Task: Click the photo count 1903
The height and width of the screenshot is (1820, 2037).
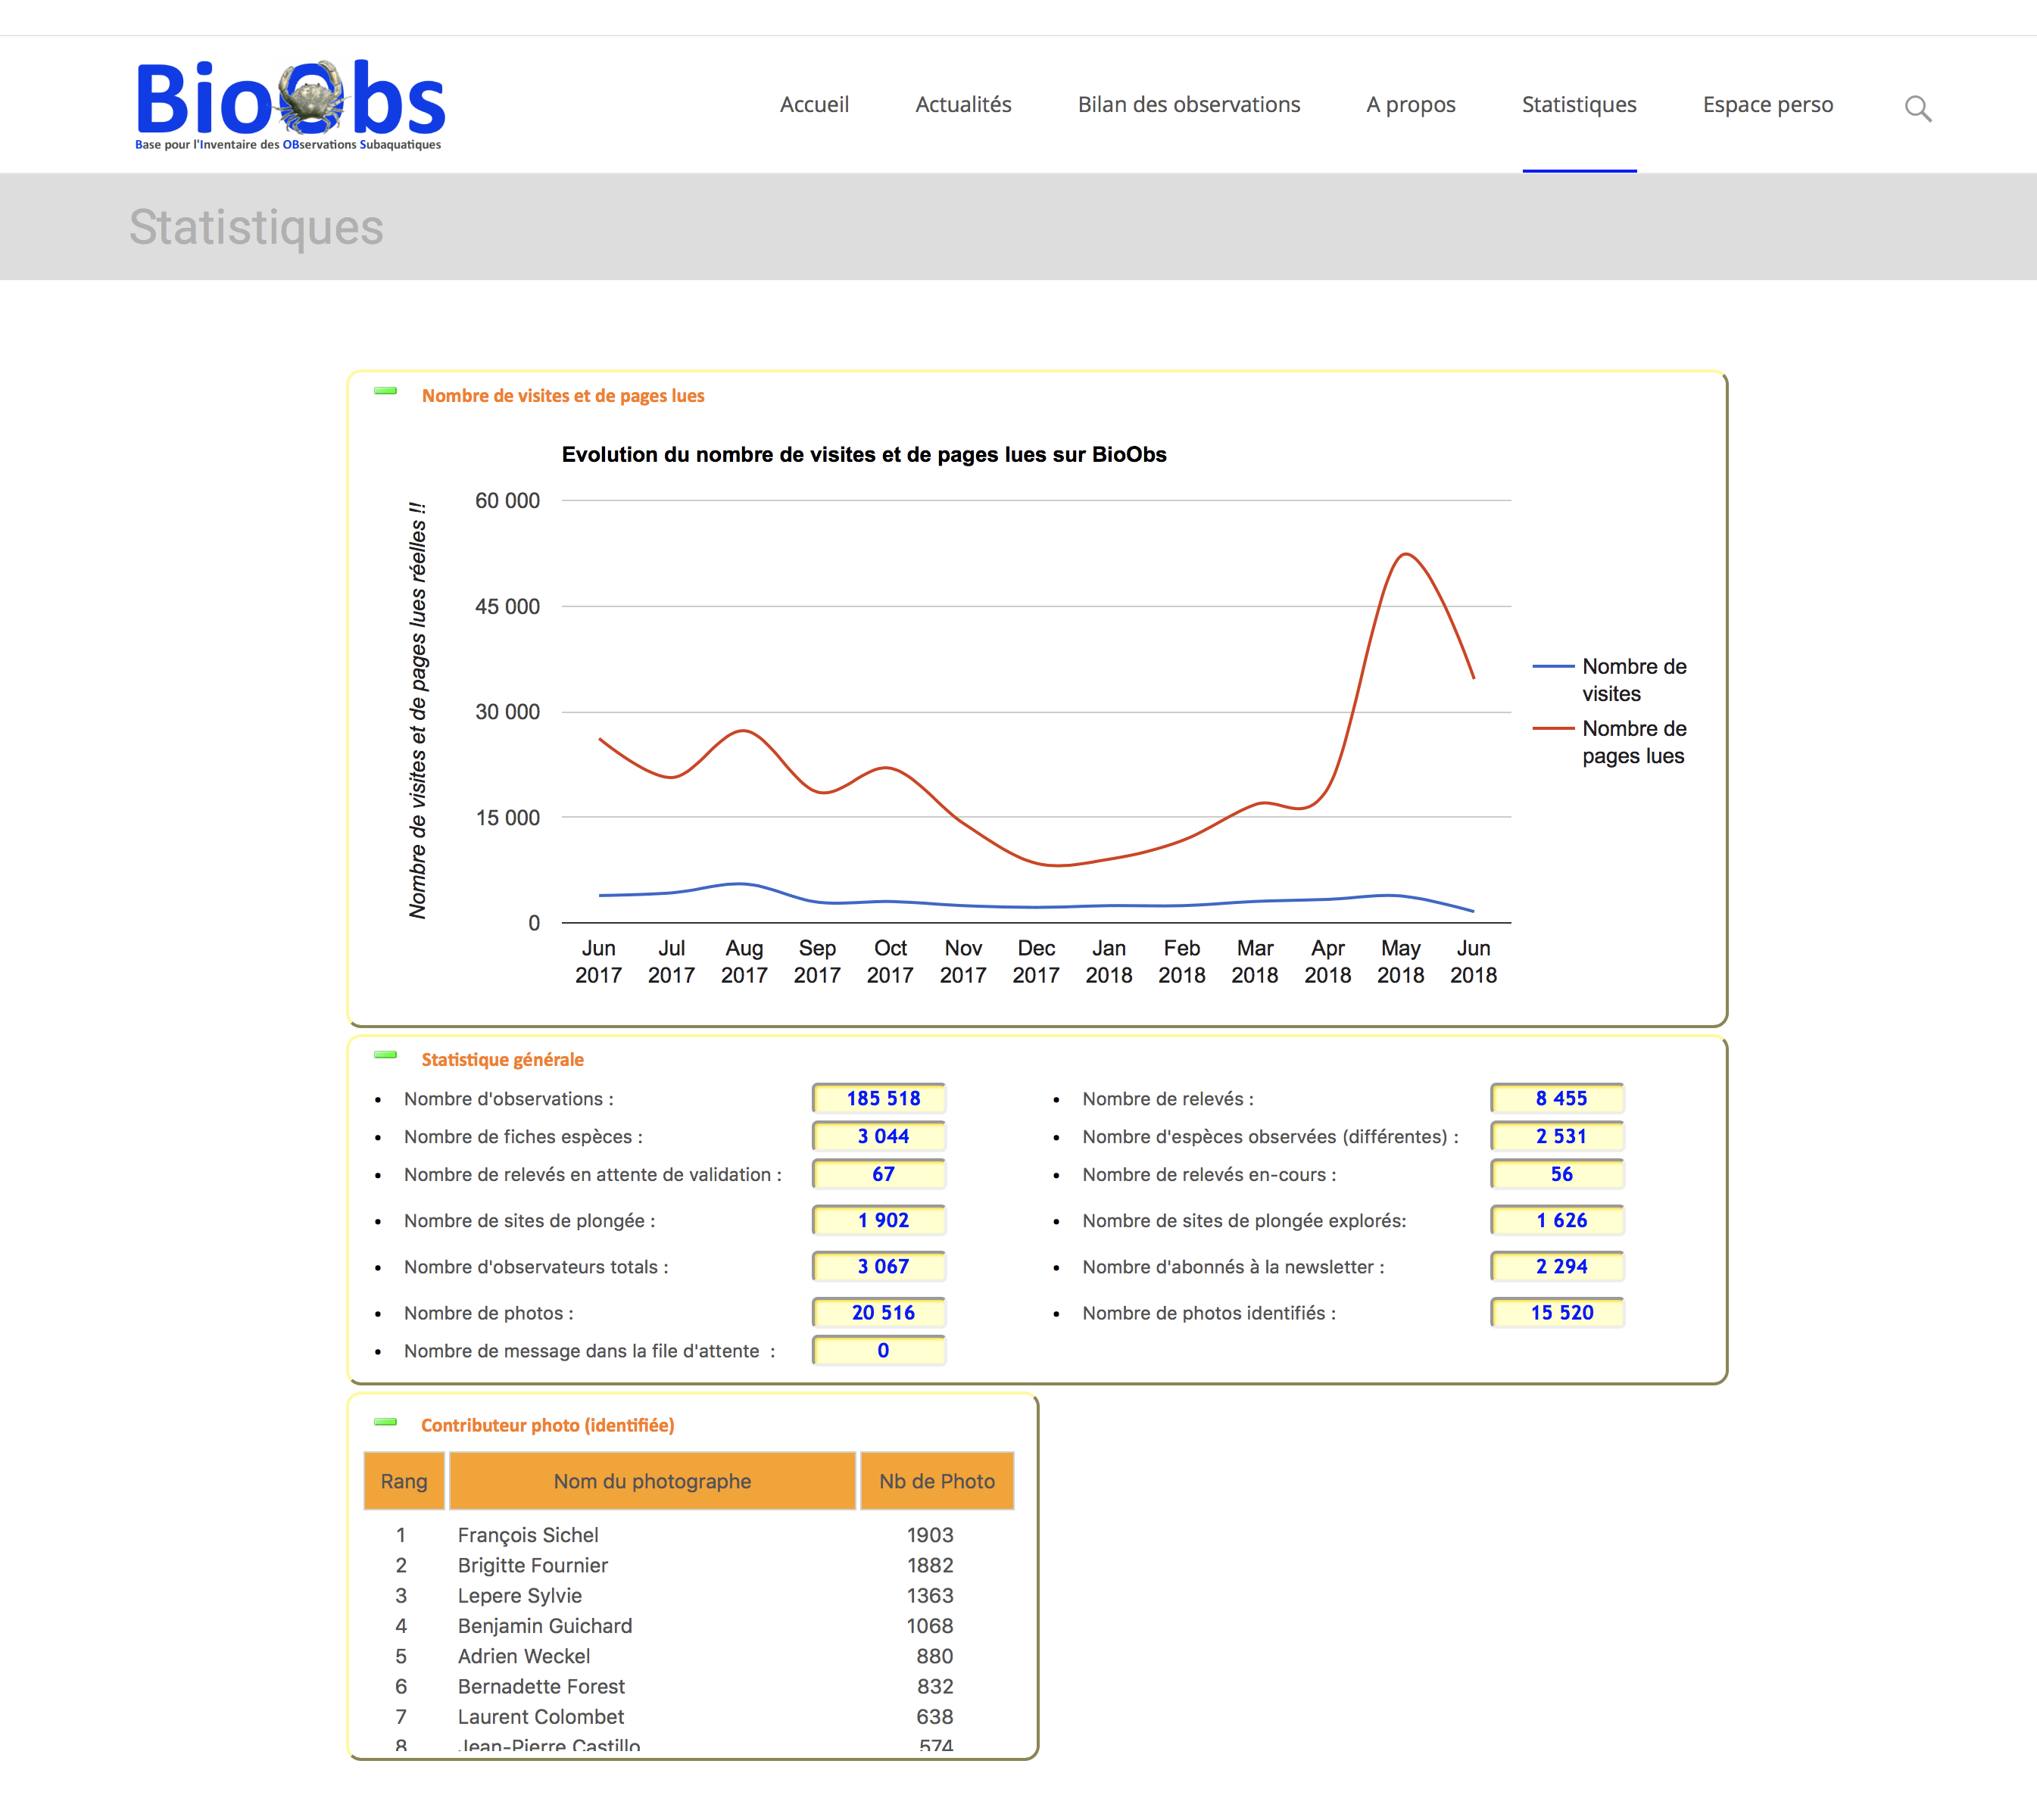Action: [x=930, y=1535]
